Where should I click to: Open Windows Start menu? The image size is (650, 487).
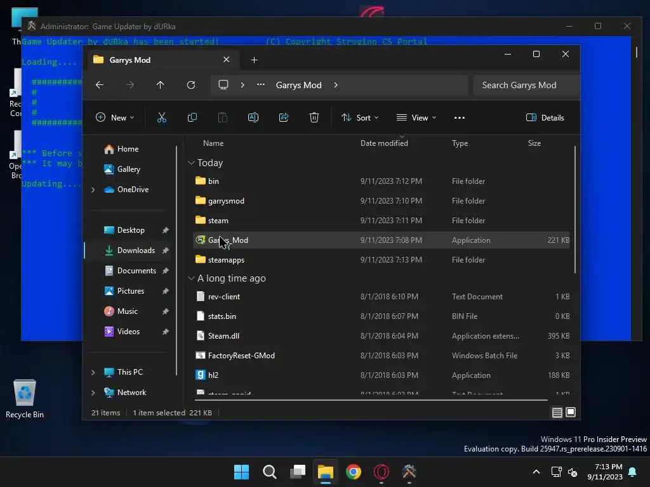(x=242, y=472)
